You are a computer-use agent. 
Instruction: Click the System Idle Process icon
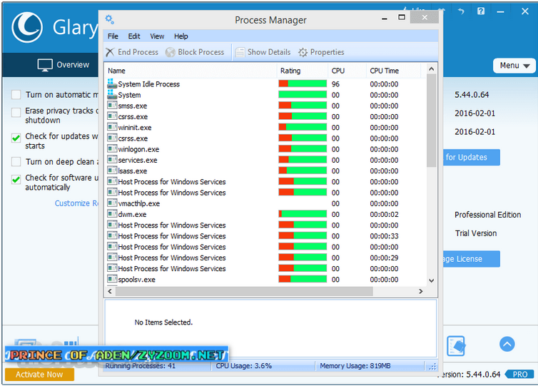click(x=112, y=83)
